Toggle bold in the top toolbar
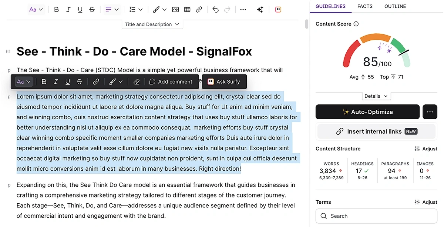This screenshot has width=444, height=227. 56,10
